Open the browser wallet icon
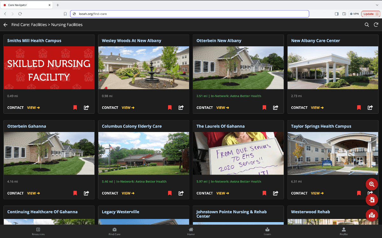The height and width of the screenshot is (238, 382). click(x=344, y=14)
